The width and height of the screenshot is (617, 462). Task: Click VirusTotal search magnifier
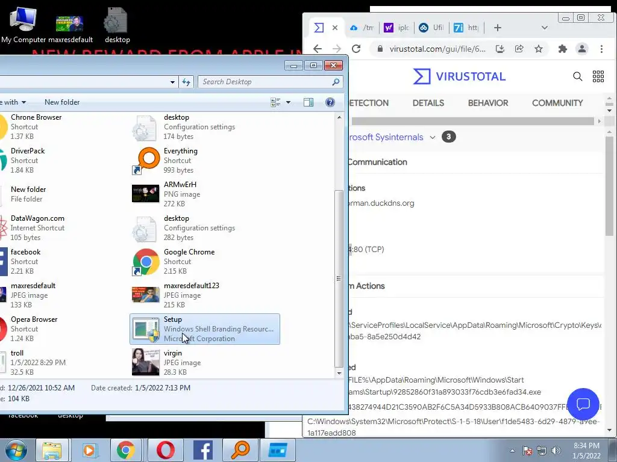(x=577, y=76)
